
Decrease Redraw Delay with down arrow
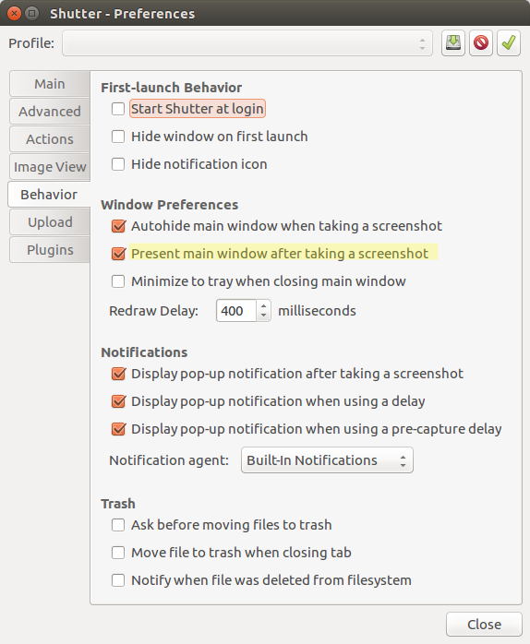click(x=263, y=316)
